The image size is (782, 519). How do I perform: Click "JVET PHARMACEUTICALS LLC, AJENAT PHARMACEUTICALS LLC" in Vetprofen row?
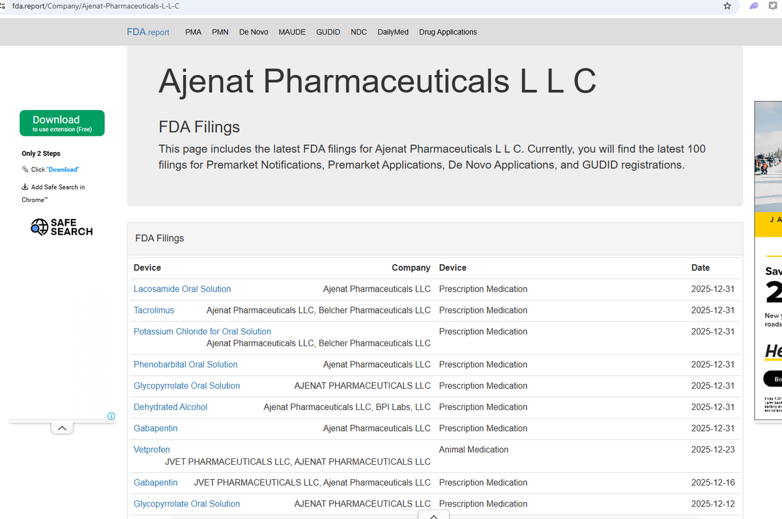tap(298, 462)
